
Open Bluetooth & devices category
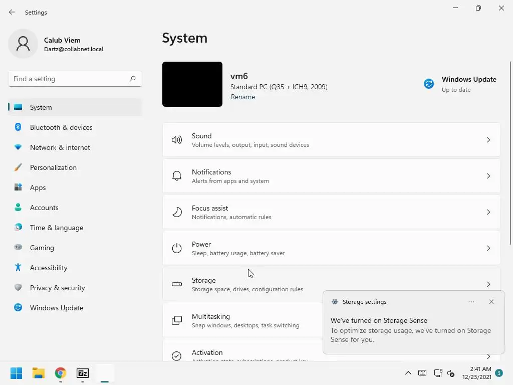click(75, 127)
